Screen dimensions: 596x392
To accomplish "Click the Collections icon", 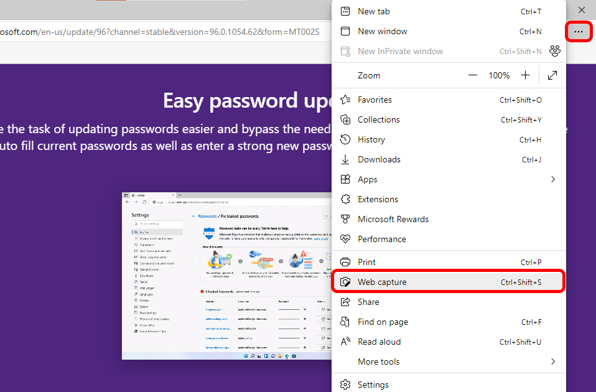I will pyautogui.click(x=345, y=119).
